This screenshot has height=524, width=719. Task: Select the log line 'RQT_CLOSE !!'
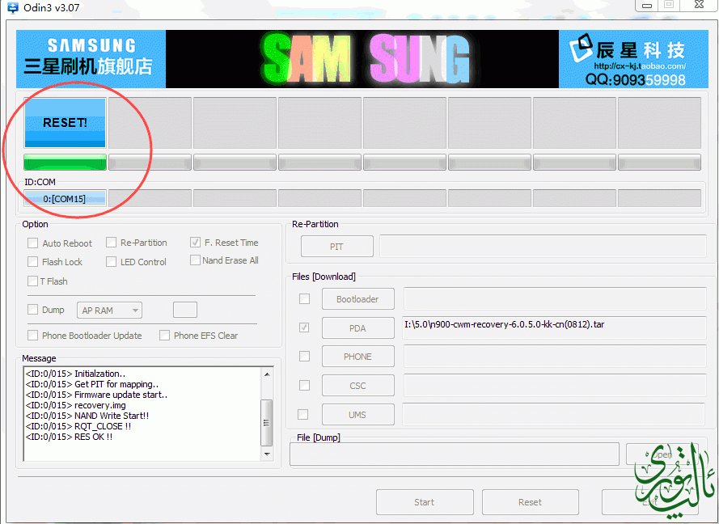78,426
